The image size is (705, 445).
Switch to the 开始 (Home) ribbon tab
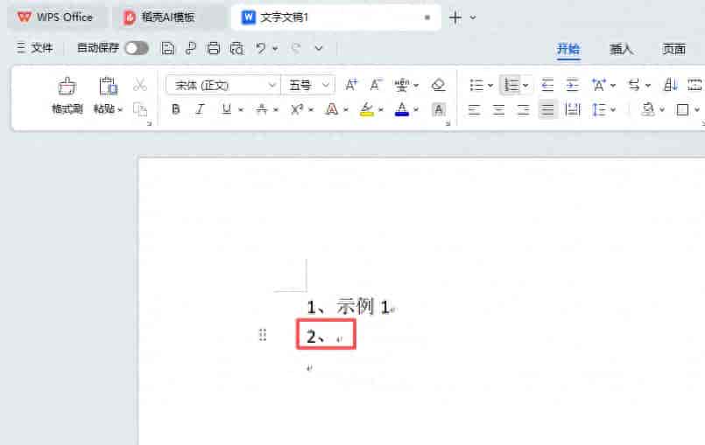coord(568,48)
